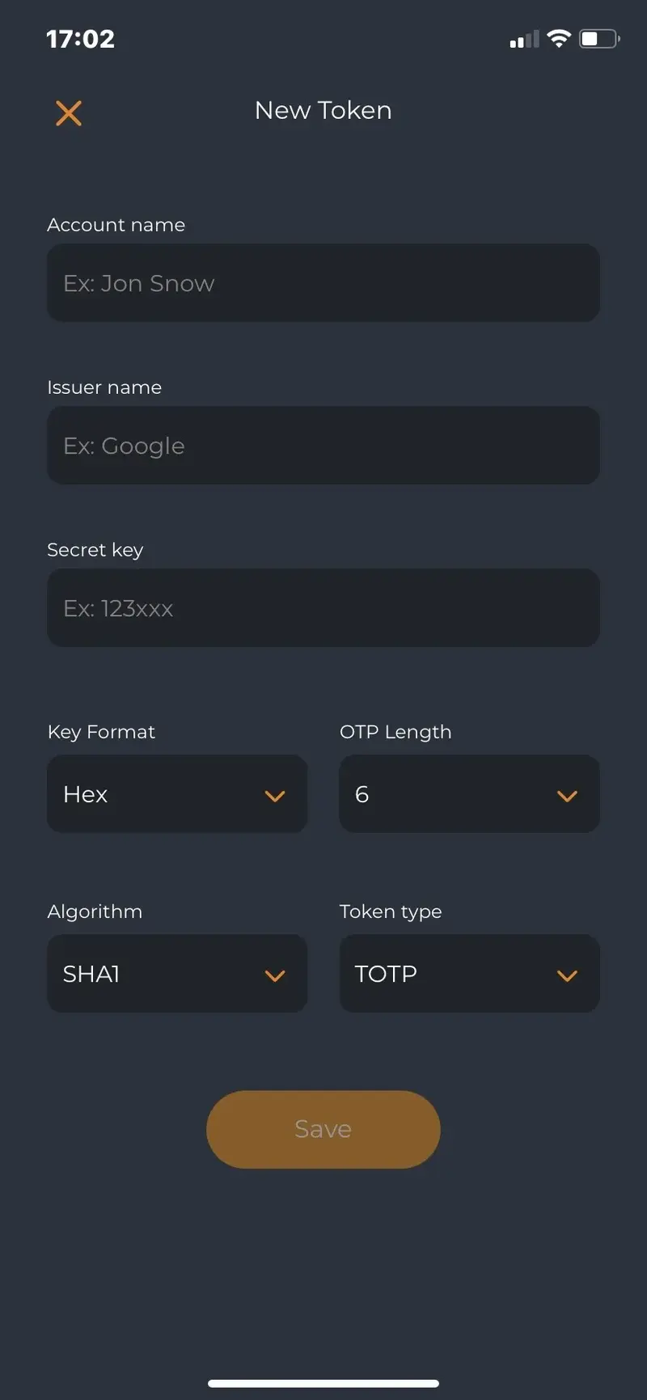Open the Algorithm dropdown showing SHA1
Screen dimensions: 647x1400
tap(177, 974)
